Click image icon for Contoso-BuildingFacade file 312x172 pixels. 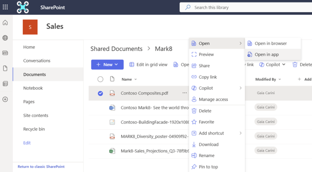(112, 122)
